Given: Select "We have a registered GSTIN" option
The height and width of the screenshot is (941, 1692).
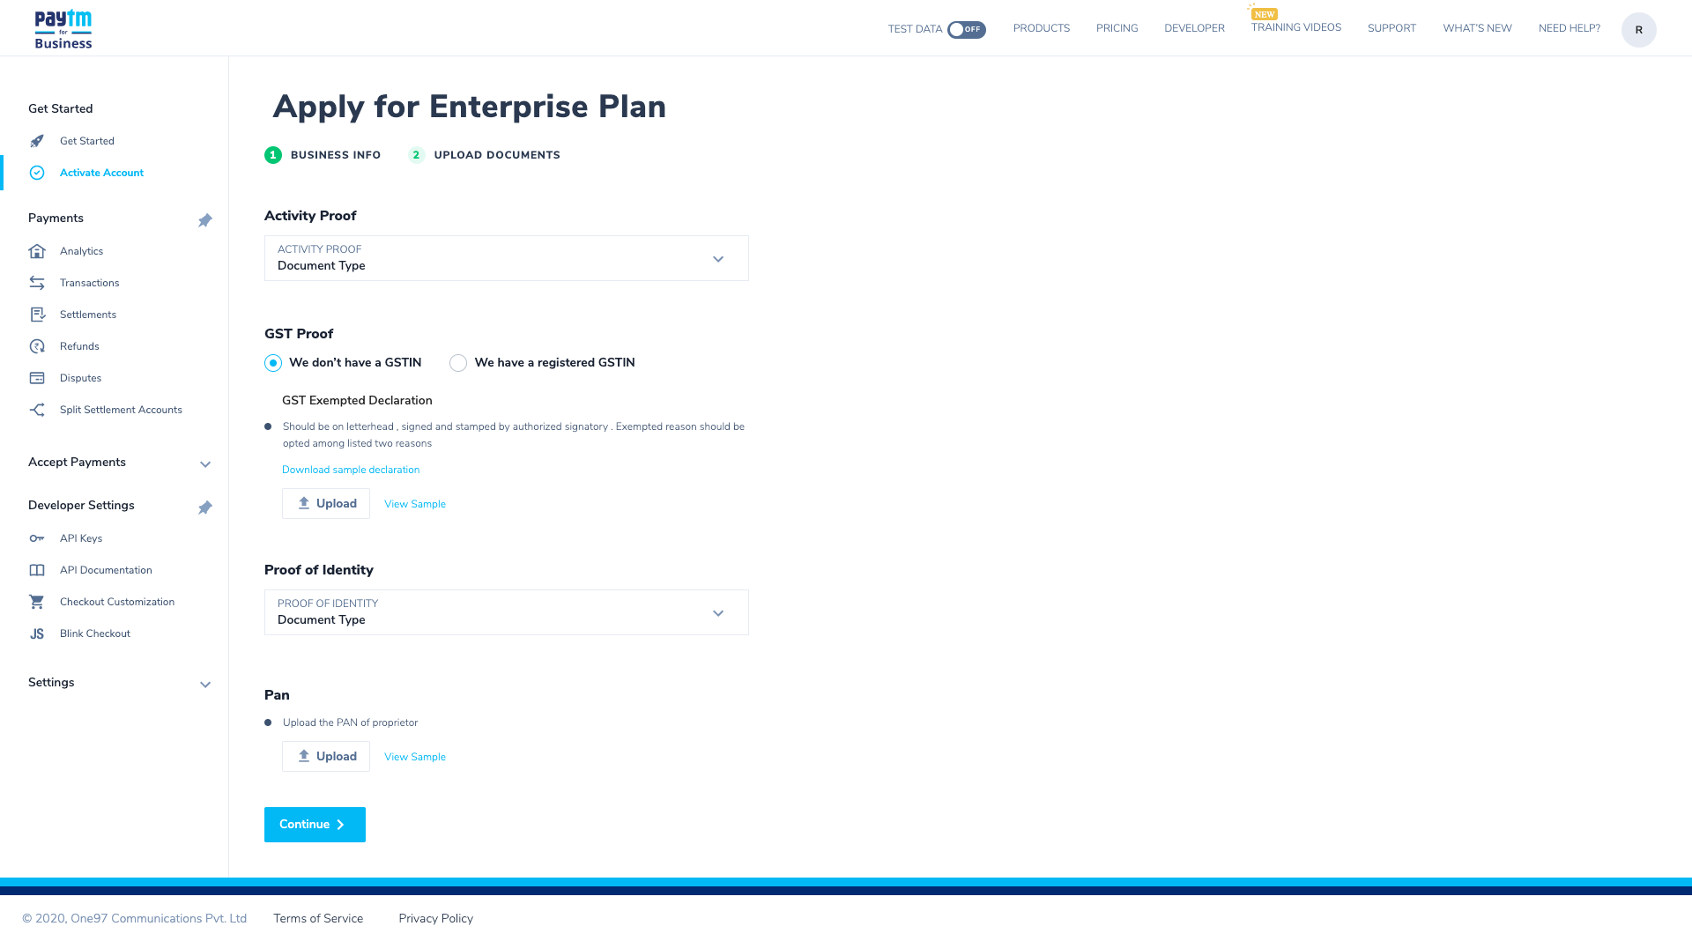Looking at the screenshot, I should (x=458, y=363).
